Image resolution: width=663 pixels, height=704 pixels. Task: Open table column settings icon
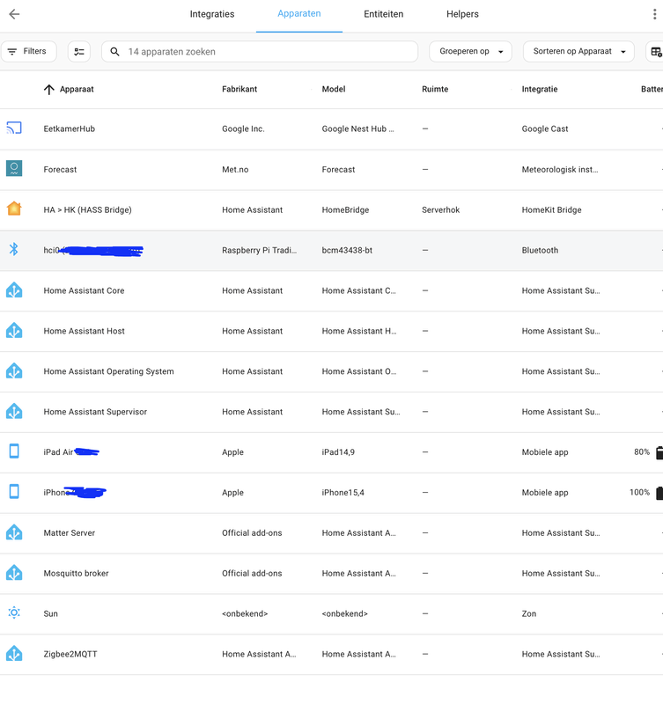click(656, 52)
